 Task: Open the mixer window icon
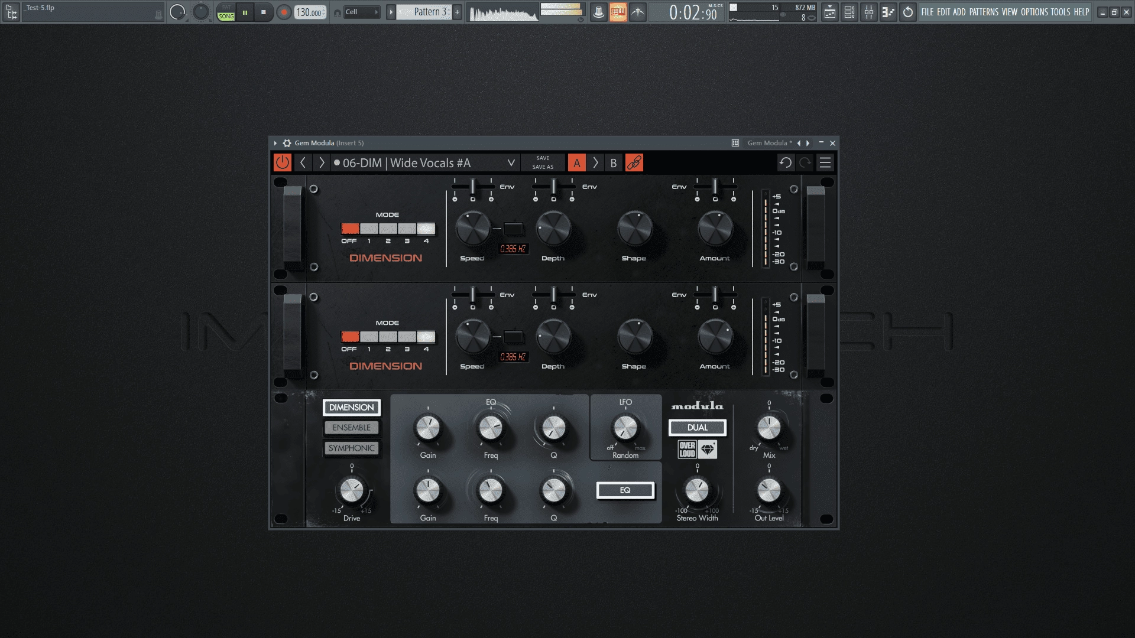point(869,12)
